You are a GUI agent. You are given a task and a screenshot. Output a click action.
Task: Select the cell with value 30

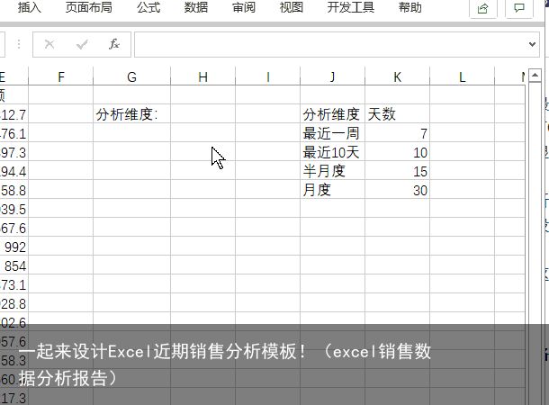click(x=398, y=190)
